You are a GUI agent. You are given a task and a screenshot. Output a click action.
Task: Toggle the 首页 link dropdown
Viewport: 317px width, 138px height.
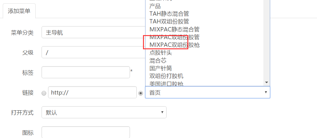[x=208, y=92]
